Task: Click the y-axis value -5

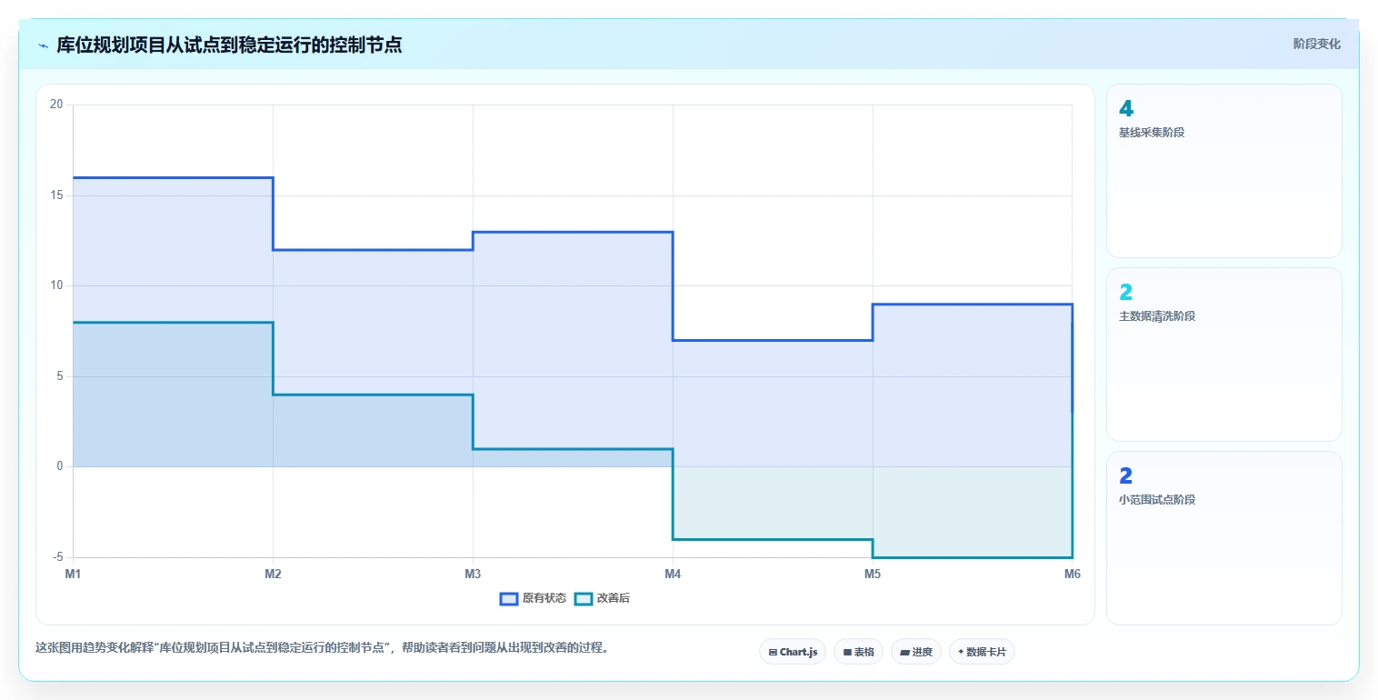Action: tap(57, 557)
